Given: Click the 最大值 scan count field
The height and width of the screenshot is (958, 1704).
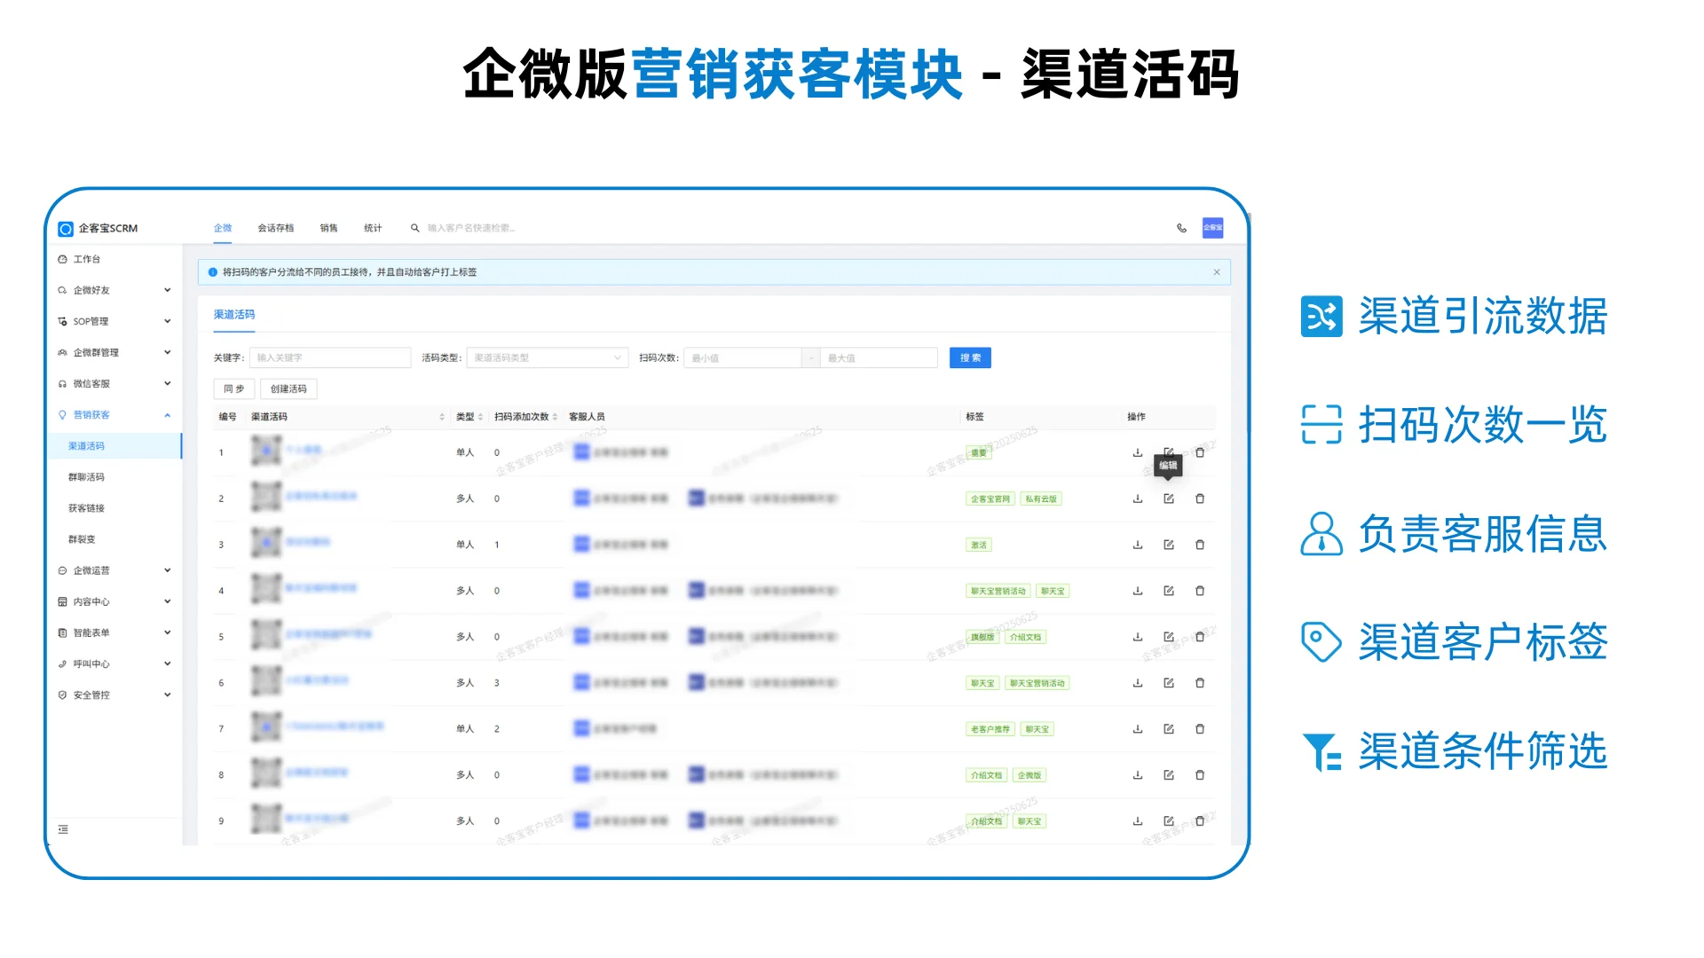Looking at the screenshot, I should pyautogui.click(x=879, y=357).
